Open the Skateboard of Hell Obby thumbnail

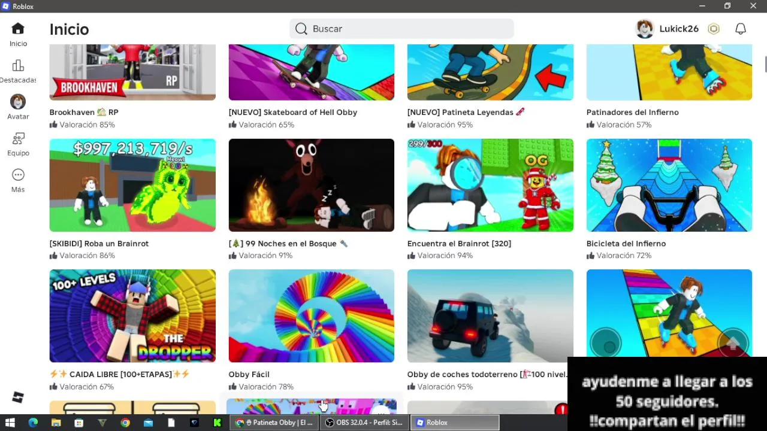[x=312, y=72]
